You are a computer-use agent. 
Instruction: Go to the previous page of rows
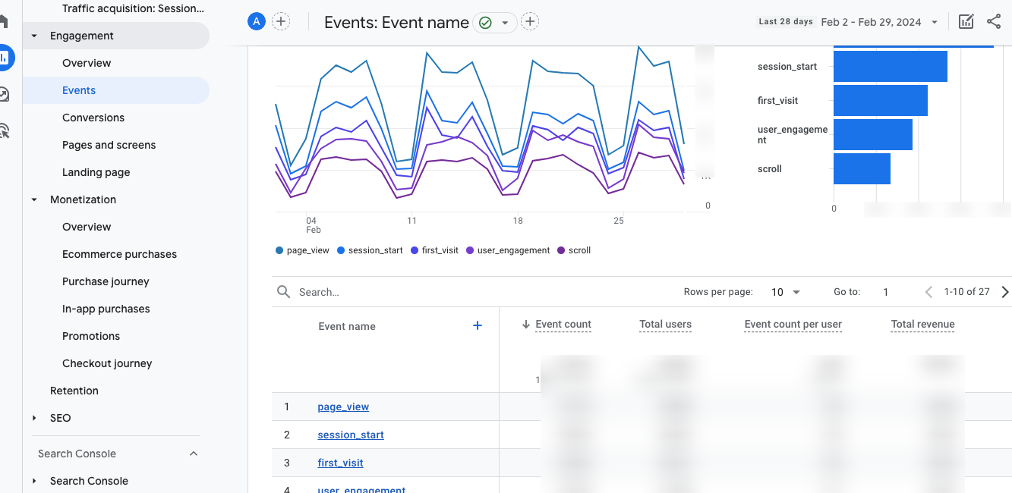coord(928,292)
